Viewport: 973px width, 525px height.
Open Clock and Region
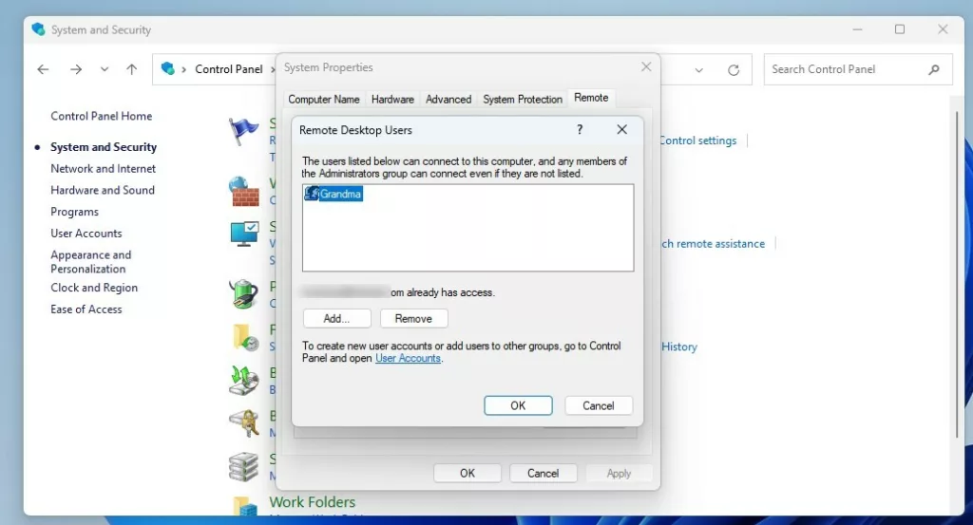(94, 288)
